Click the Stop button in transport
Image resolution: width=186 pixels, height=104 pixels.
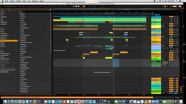(76, 6)
